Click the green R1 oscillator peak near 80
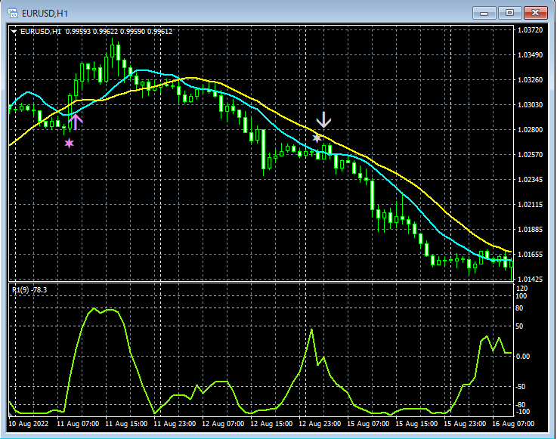The height and width of the screenshot is (439, 557). 94,308
